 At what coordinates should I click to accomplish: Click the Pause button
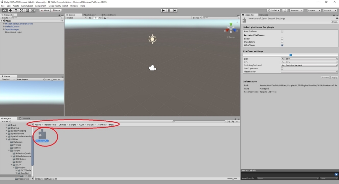[x=169, y=10]
